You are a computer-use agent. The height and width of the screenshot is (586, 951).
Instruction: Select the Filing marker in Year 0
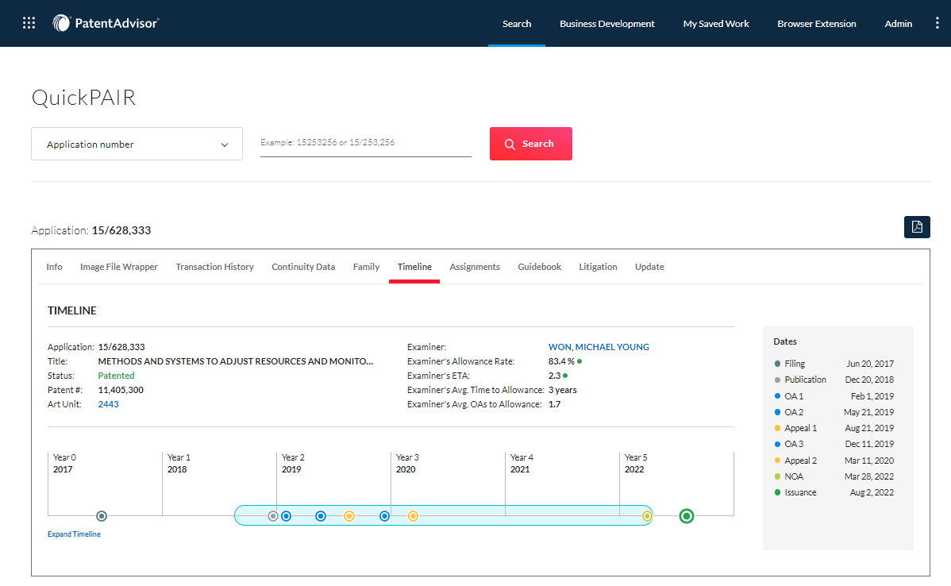point(102,516)
